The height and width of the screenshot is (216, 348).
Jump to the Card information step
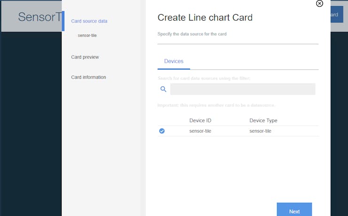pos(88,77)
